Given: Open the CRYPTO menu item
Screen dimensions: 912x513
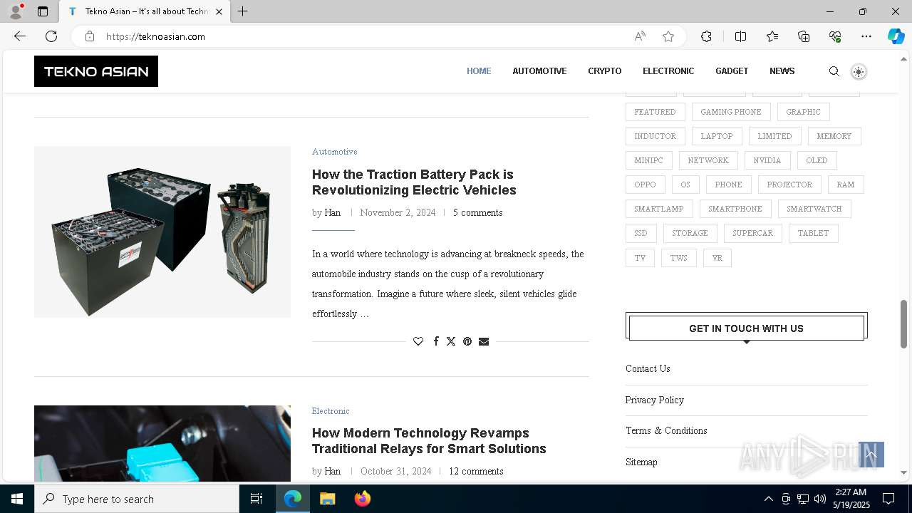Looking at the screenshot, I should 605,71.
